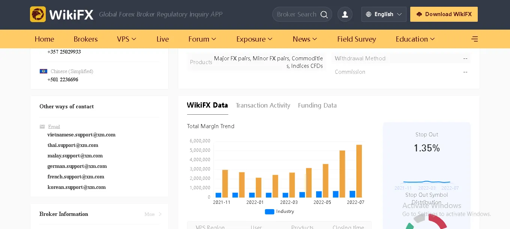Expand the Education menu

point(415,39)
